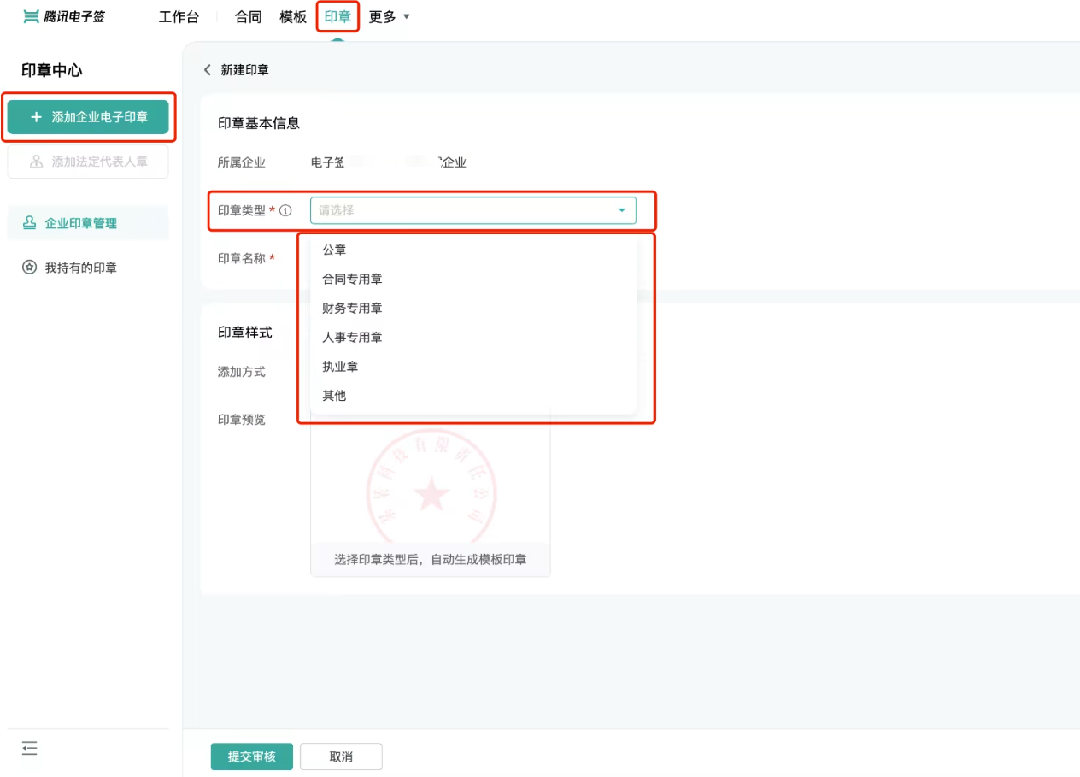Collapse sidebar using bottom-left menu icon

point(30,749)
